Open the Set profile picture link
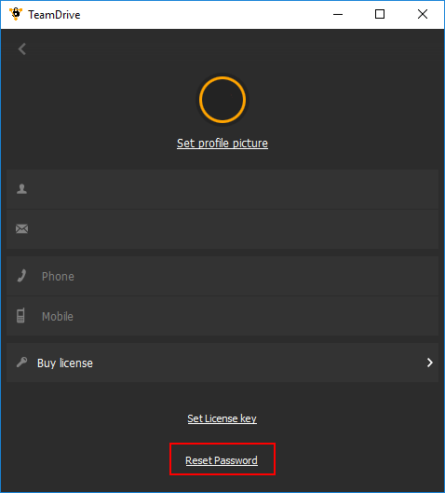The height and width of the screenshot is (493, 445). coord(222,144)
